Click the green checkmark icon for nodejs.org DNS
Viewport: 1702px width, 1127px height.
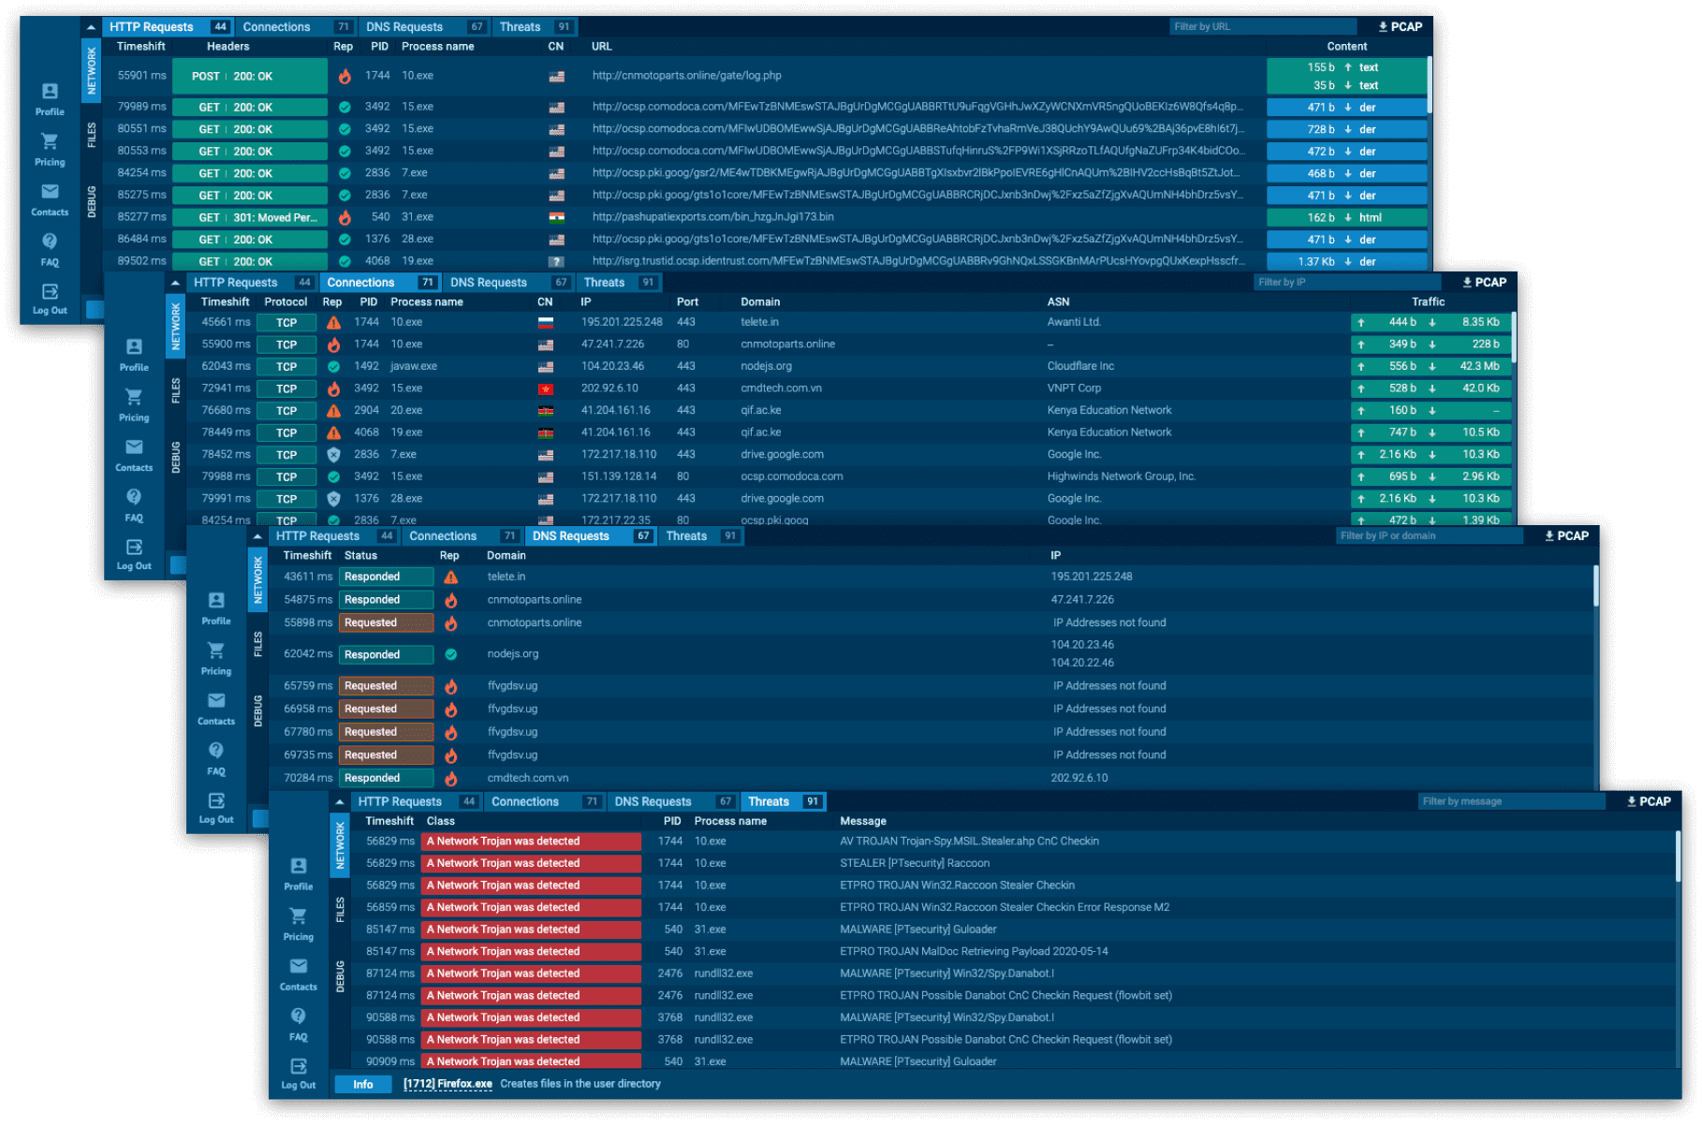[x=450, y=654]
